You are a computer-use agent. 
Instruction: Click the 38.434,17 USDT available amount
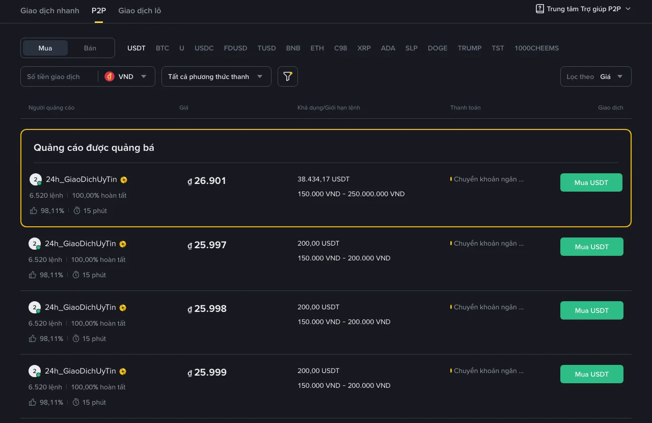[x=323, y=179]
